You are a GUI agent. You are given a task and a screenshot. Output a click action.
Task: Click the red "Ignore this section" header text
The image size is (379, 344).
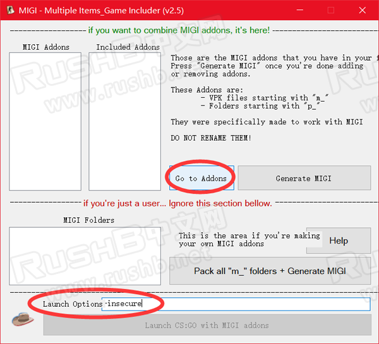tap(177, 203)
